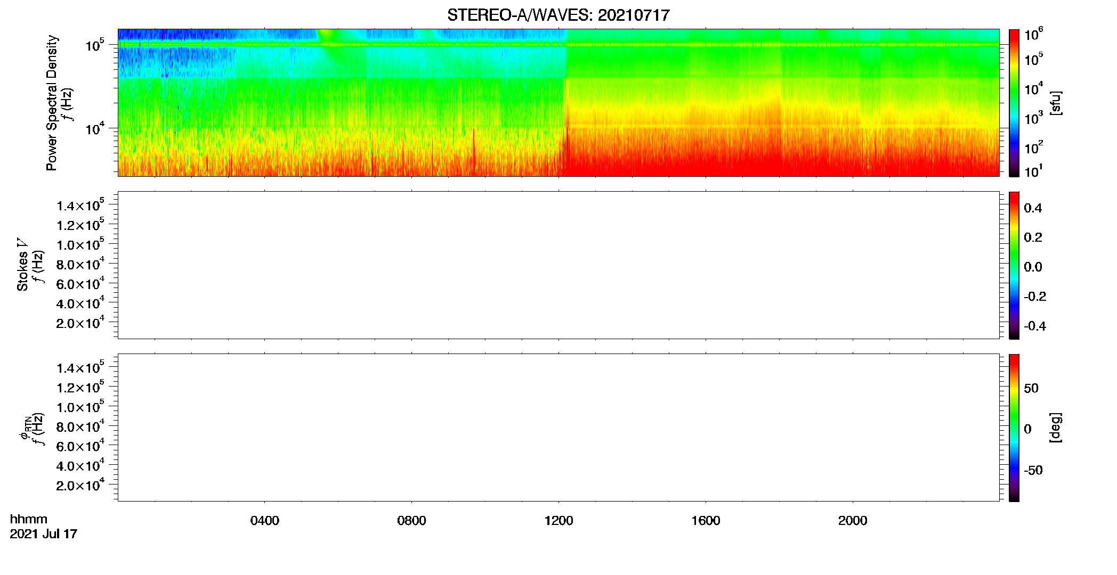Click the power spectral density colorbar
Viewport: 1117px width, 575px height.
(x=1014, y=103)
